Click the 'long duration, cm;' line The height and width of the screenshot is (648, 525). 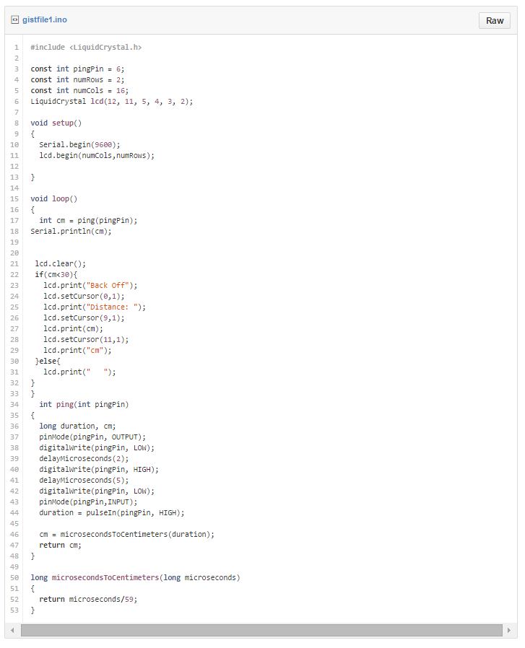[77, 426]
